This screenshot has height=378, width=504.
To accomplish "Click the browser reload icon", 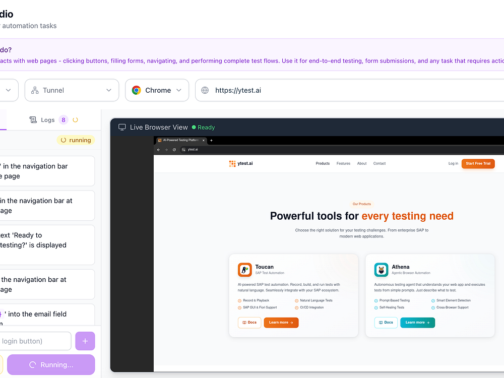I will click(174, 150).
